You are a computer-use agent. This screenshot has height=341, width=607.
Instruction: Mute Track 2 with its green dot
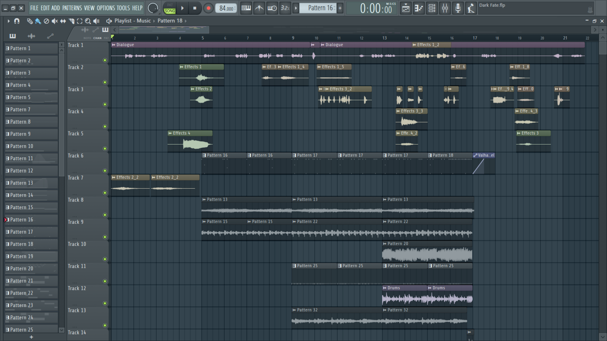coord(105,82)
